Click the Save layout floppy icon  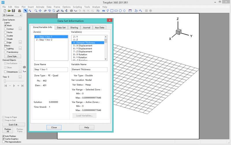pyautogui.click(x=13, y=11)
